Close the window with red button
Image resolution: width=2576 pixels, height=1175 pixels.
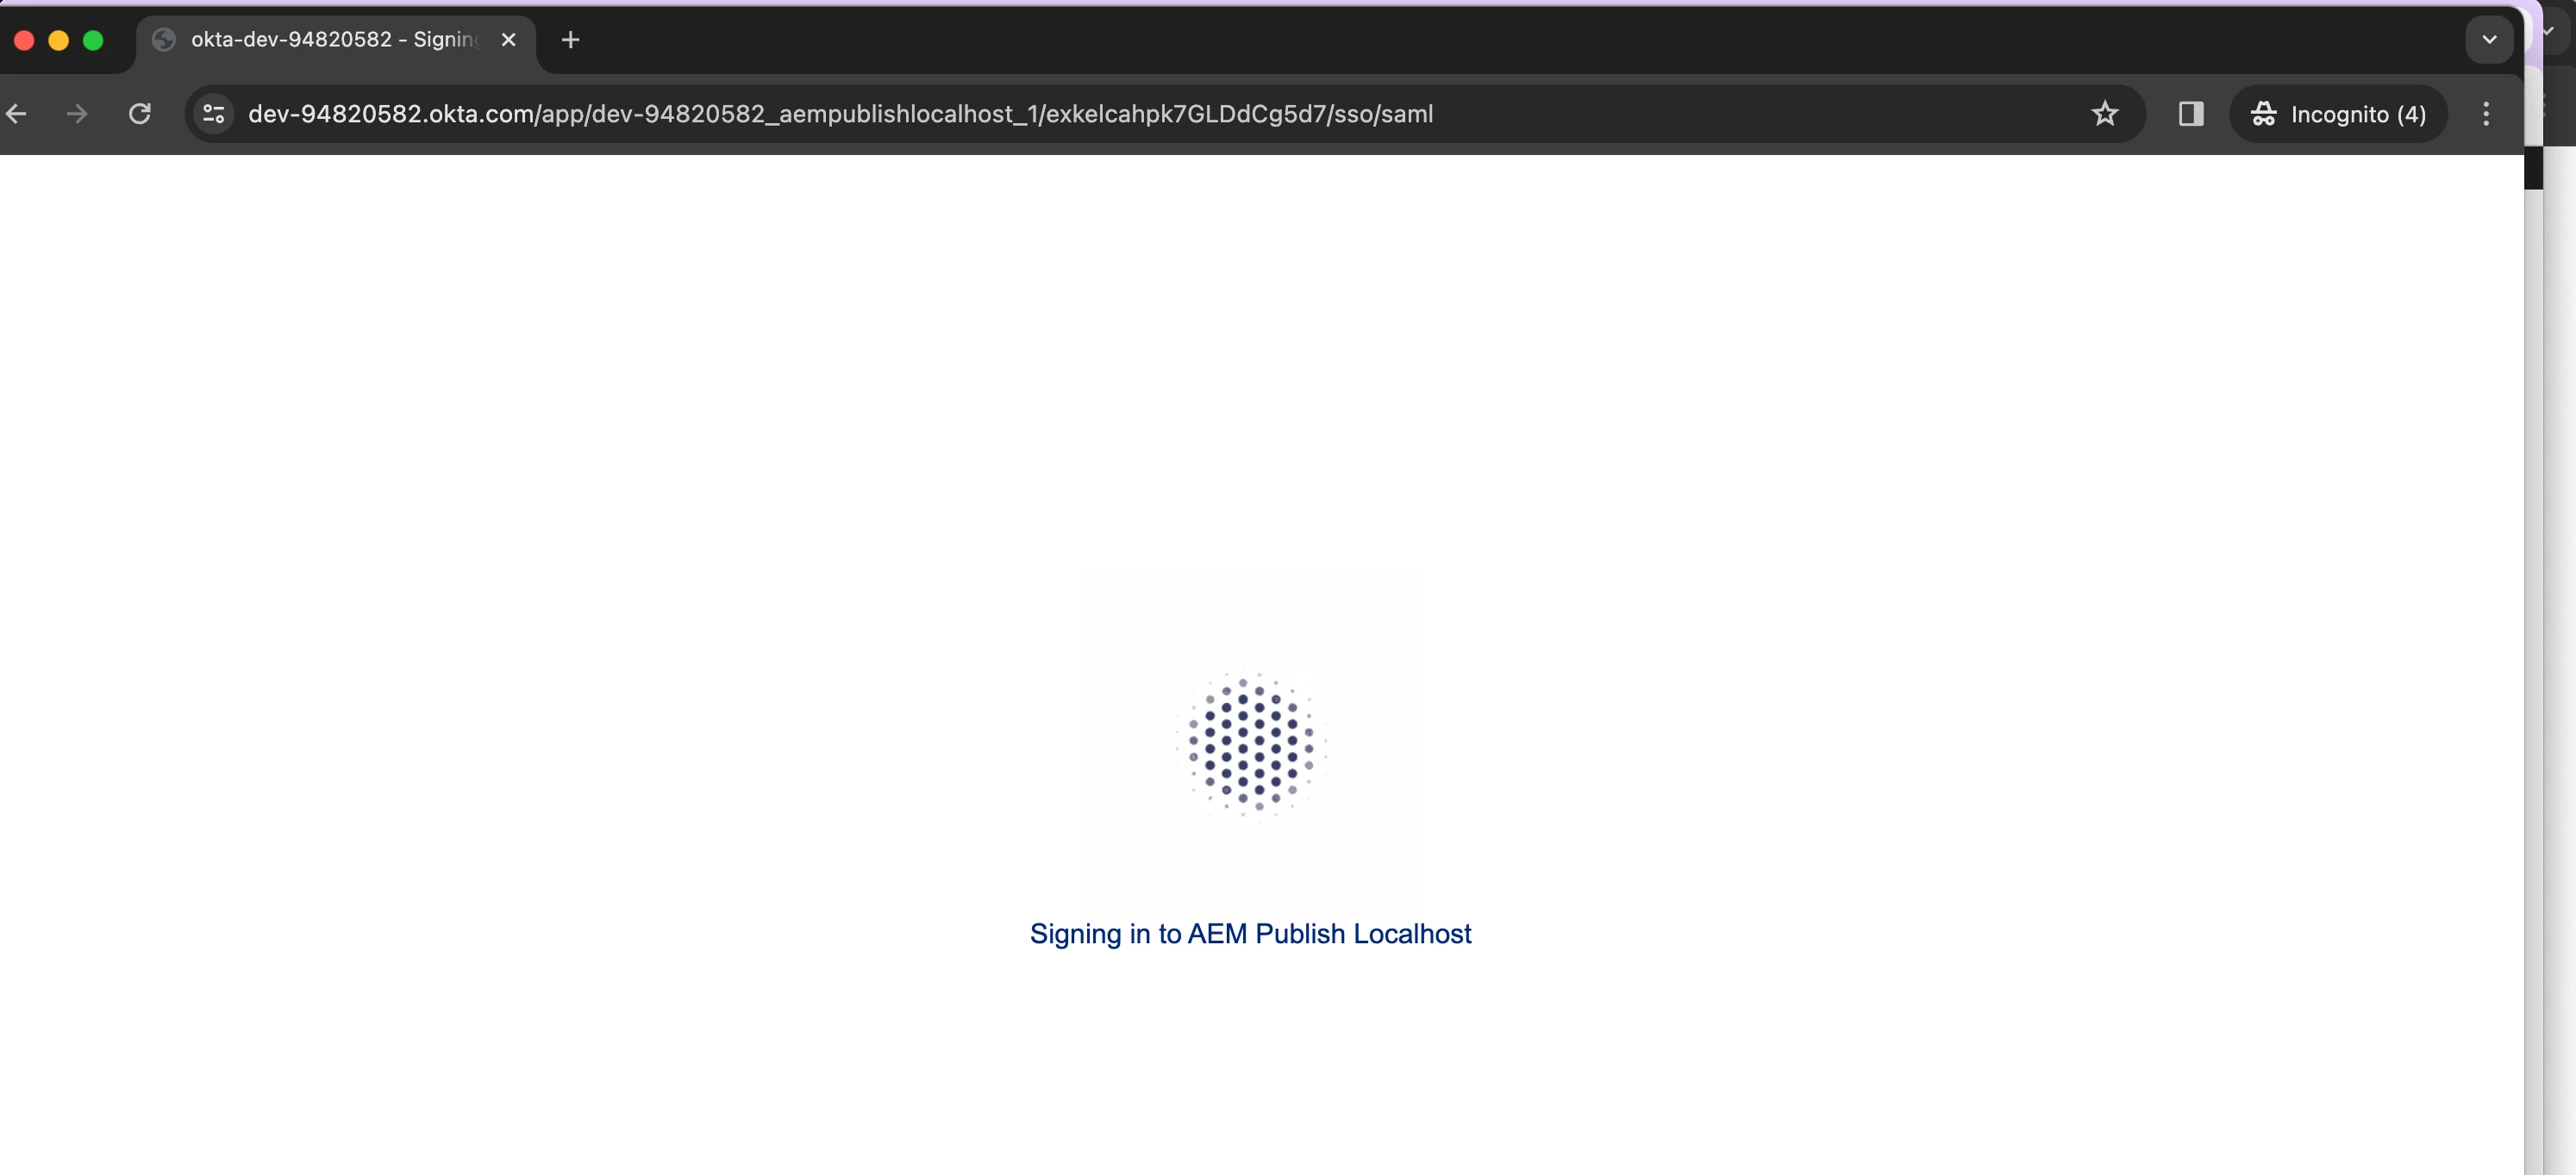(24, 40)
